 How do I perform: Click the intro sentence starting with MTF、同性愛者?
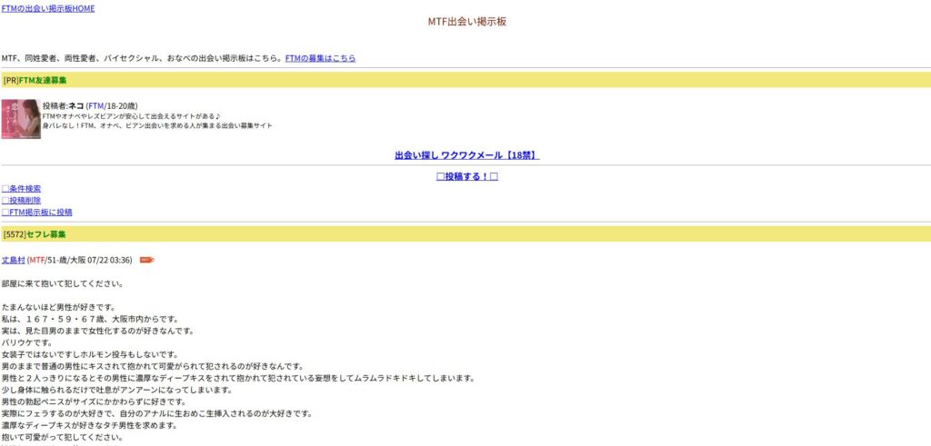coord(142,58)
